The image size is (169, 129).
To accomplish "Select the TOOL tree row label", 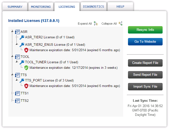I will [x=25, y=57].
